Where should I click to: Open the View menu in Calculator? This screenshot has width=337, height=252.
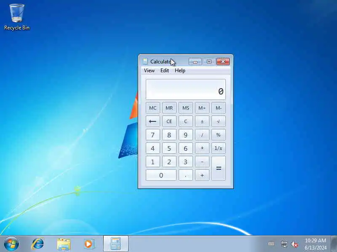tap(149, 71)
